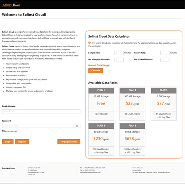Open the Terms of Service link

[x=138, y=168]
